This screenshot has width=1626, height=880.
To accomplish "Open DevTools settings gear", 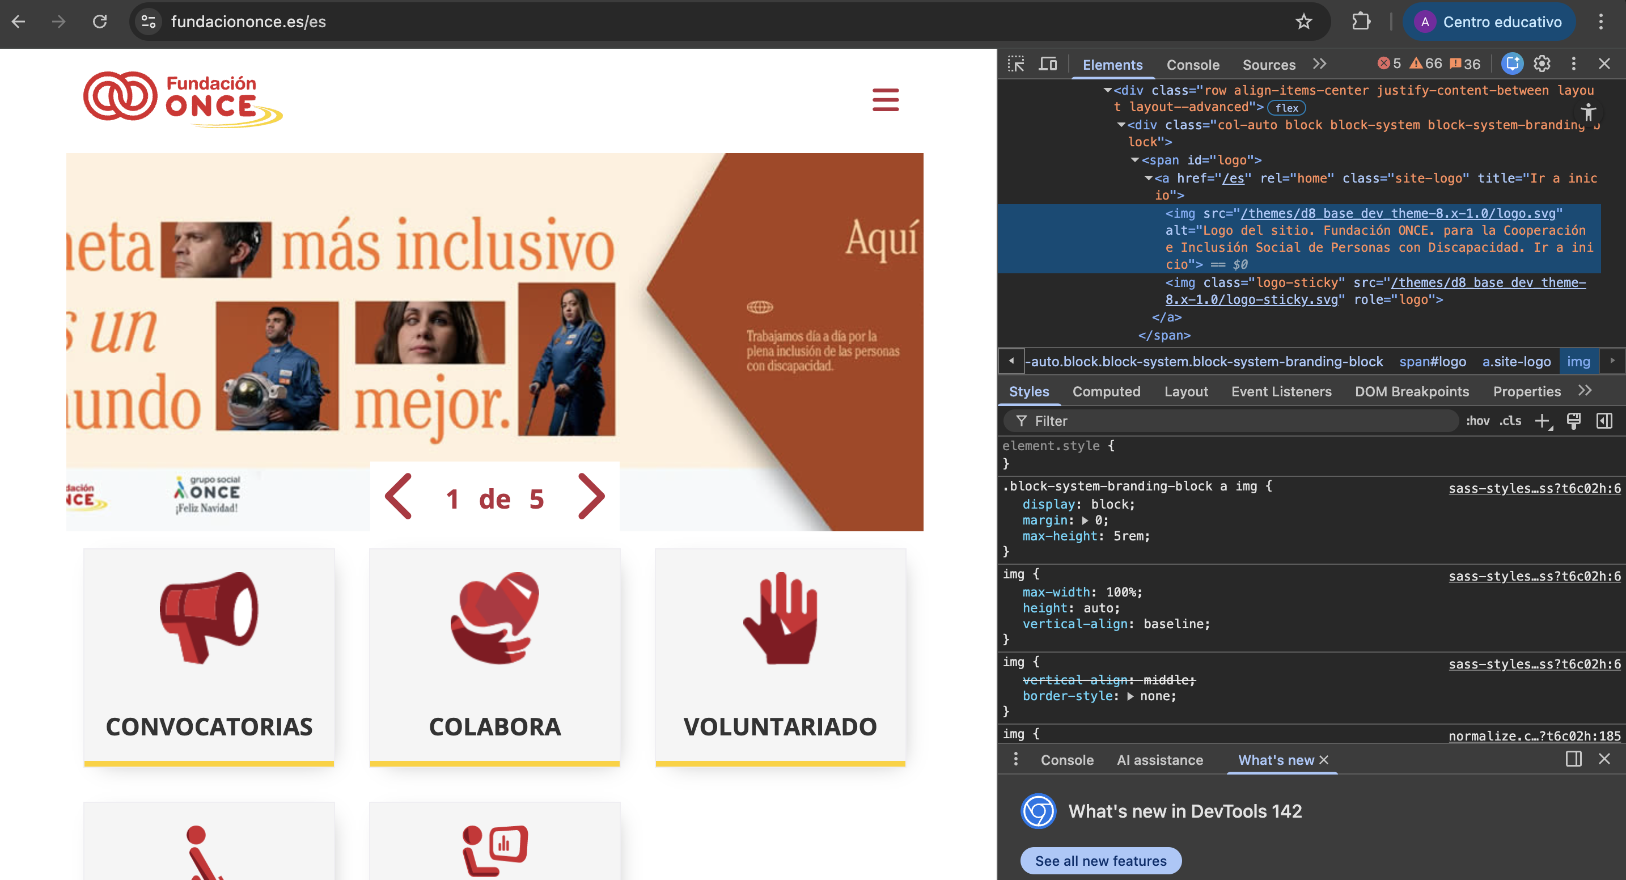I will (x=1542, y=64).
